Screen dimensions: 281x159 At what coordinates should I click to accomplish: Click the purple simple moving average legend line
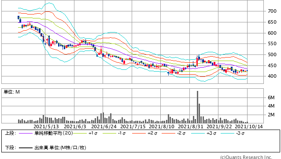(26, 133)
